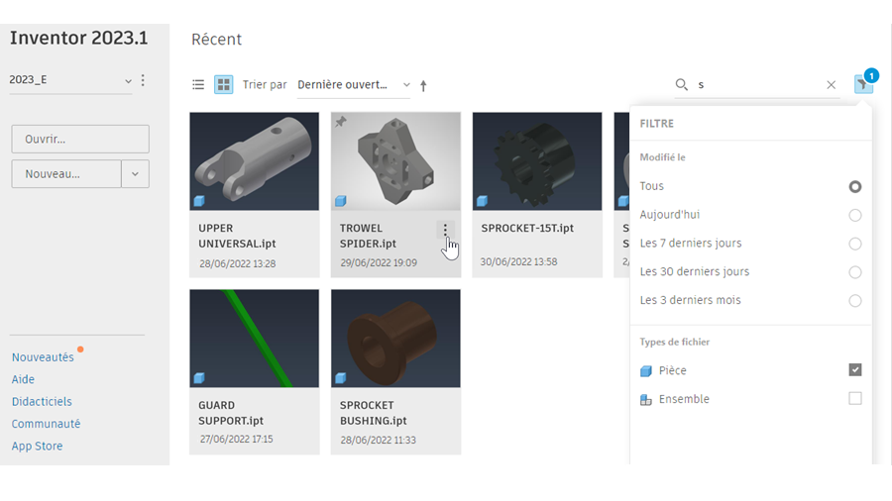Click the Ensemble file type icon
The image size is (892, 501).
coord(645,399)
